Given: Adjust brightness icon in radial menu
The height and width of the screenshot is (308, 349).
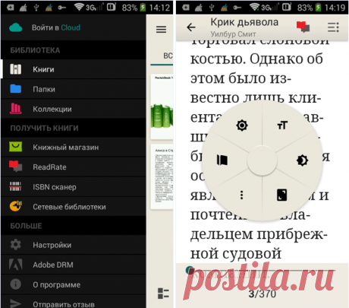Looking at the screenshot, I should (x=302, y=160).
